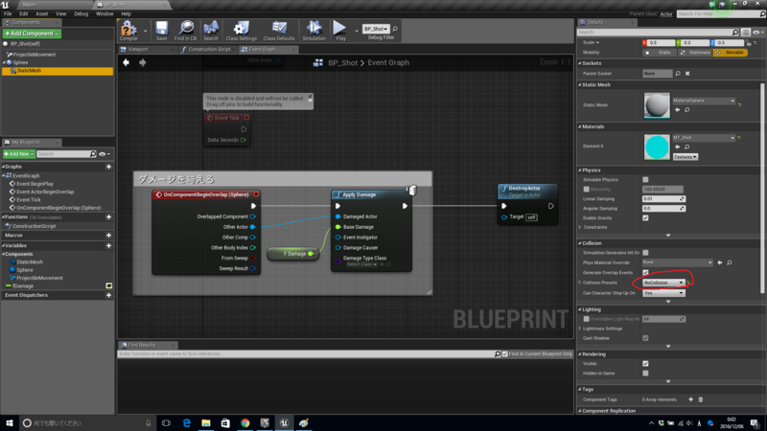
Task: Toggle Simulate Physics checkbox
Action: pyautogui.click(x=645, y=180)
